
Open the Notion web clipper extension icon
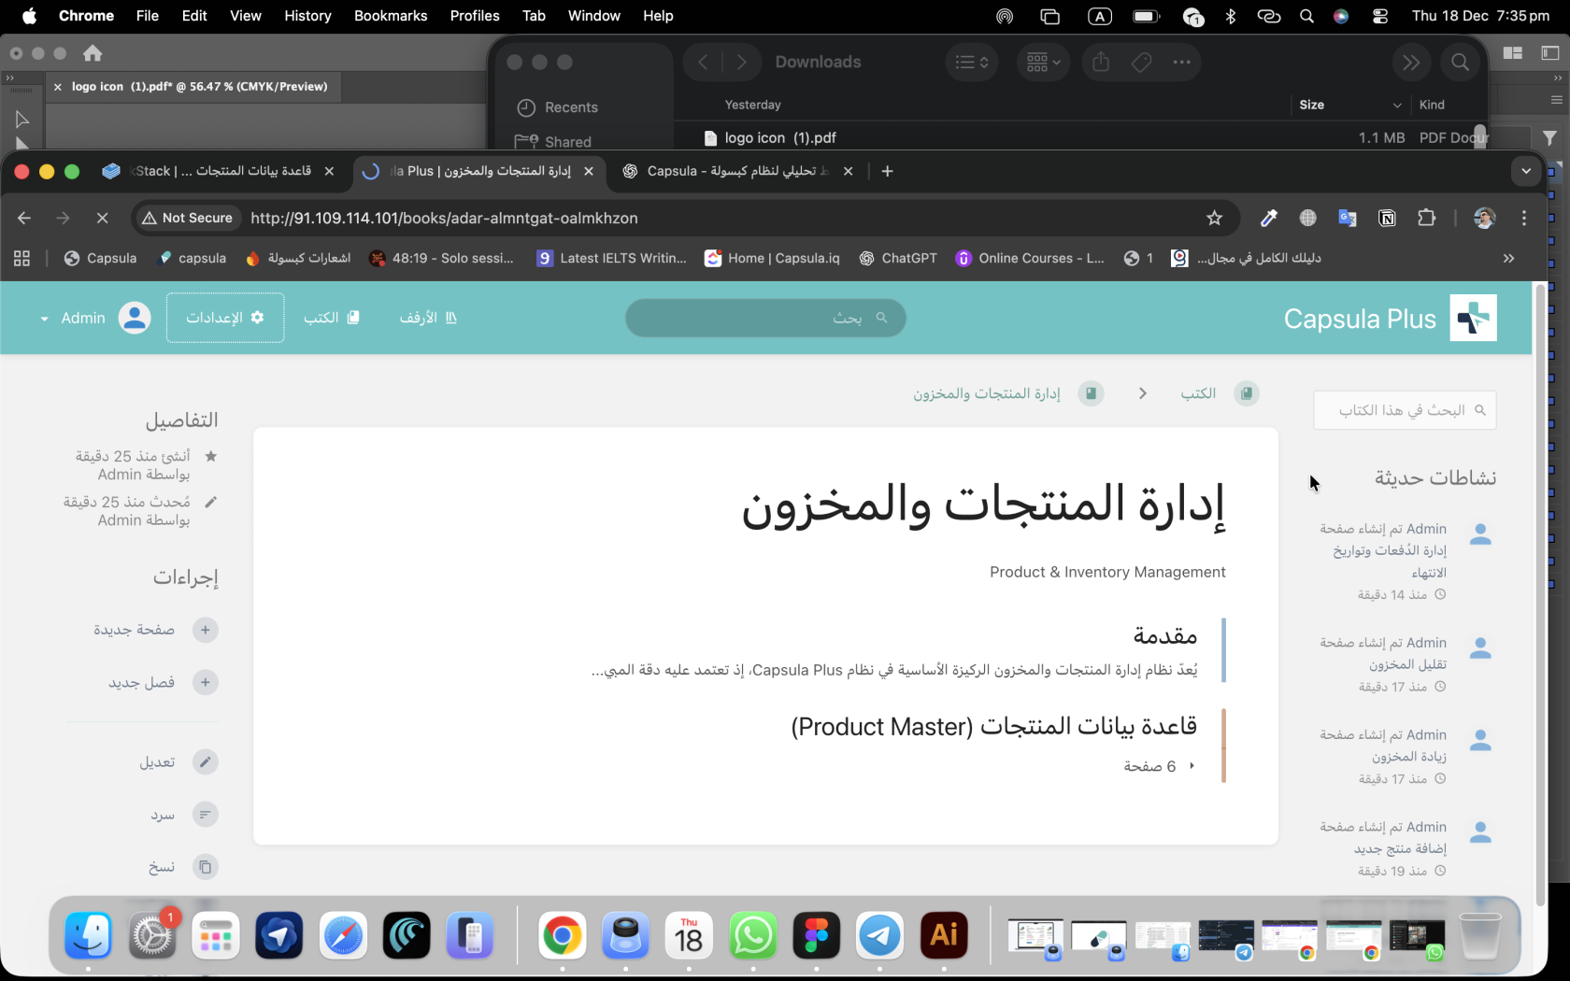[x=1387, y=218]
